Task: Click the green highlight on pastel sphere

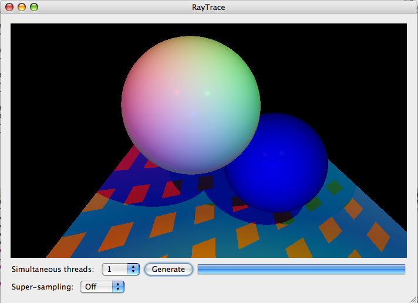Action: pos(207,93)
